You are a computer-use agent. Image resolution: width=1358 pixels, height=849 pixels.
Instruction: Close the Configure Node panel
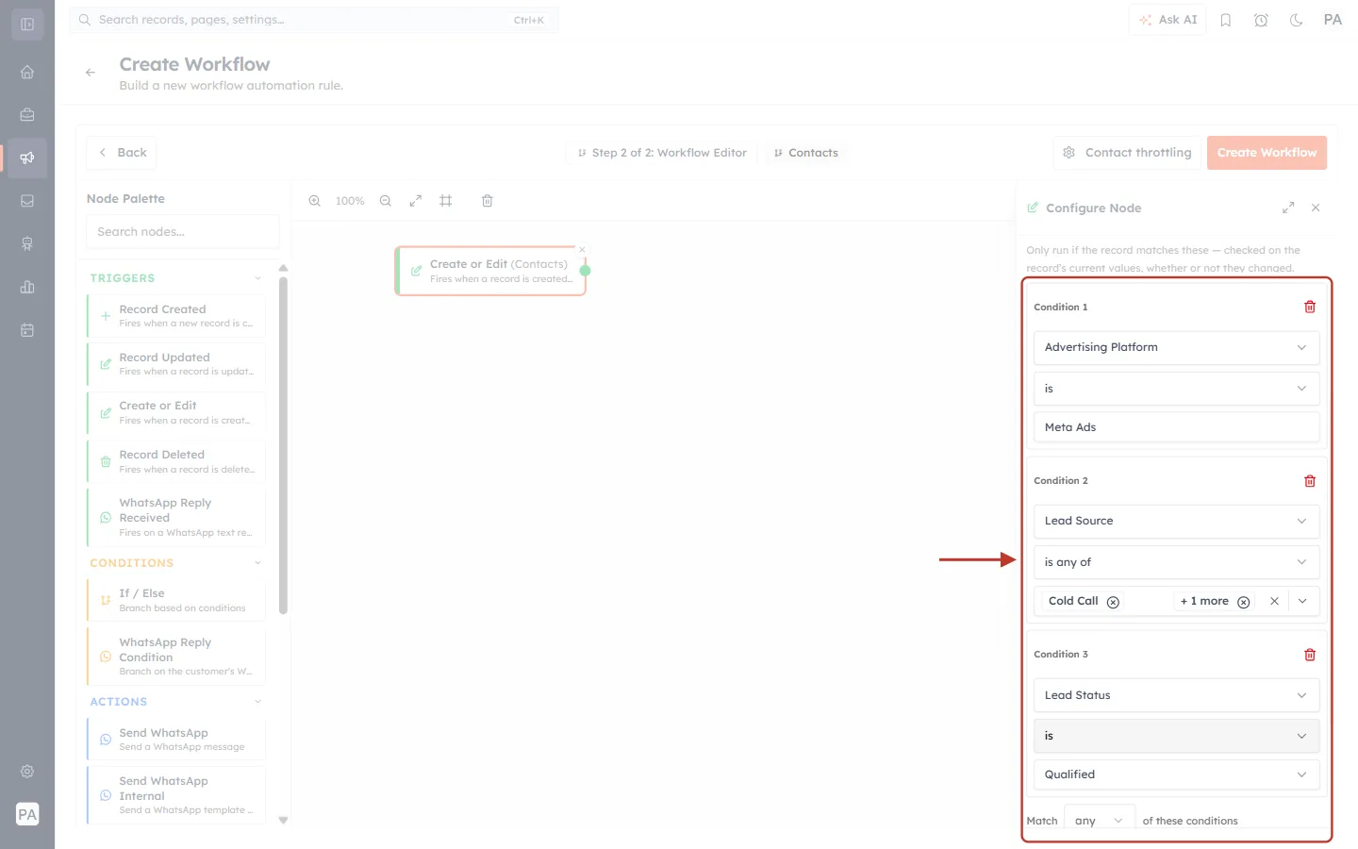click(1316, 208)
